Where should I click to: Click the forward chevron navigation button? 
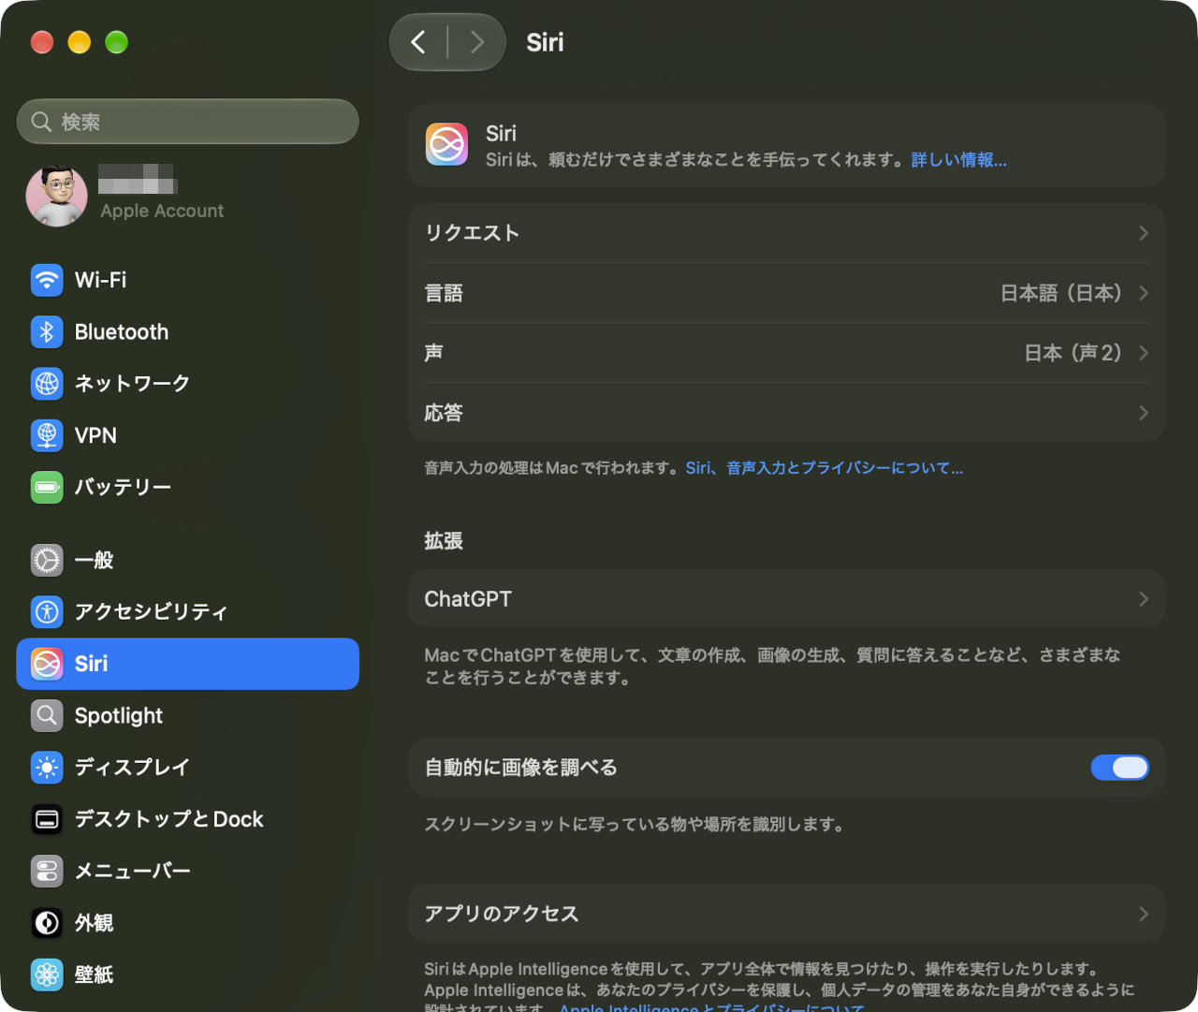pyautogui.click(x=477, y=42)
